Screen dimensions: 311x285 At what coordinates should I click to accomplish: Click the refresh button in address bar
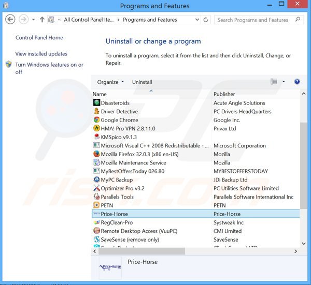(206, 20)
